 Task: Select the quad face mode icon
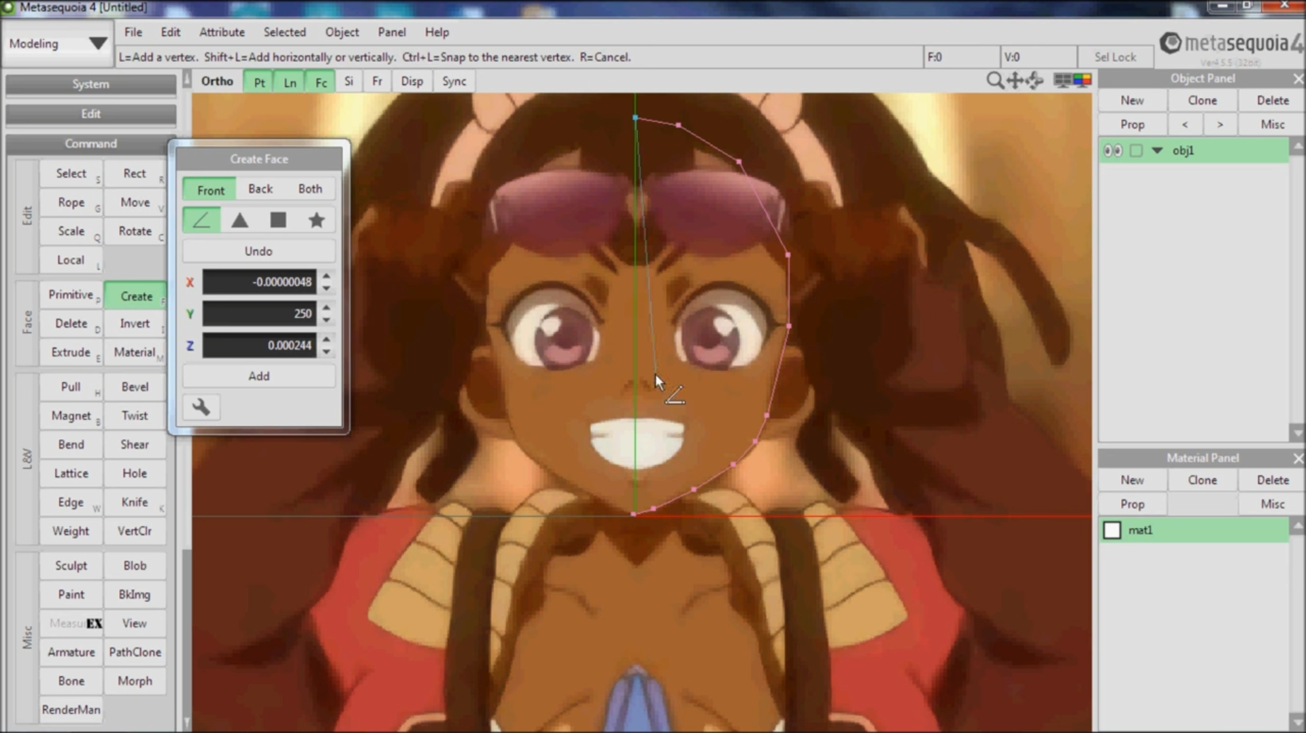point(278,221)
